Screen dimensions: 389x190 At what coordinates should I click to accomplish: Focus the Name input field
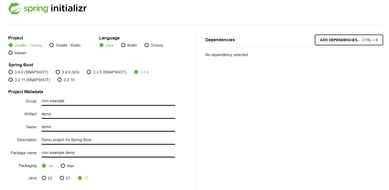point(108,127)
